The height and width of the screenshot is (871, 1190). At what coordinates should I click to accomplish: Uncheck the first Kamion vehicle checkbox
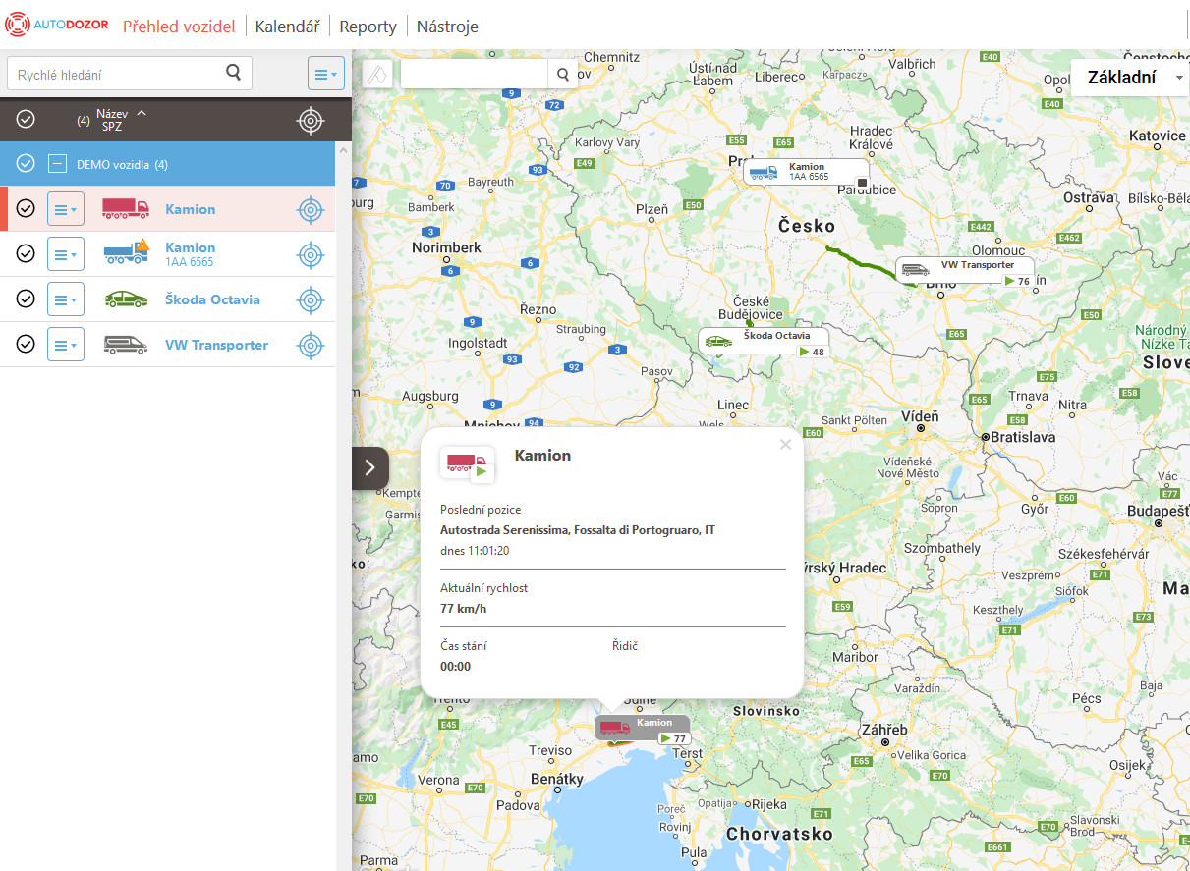point(26,209)
